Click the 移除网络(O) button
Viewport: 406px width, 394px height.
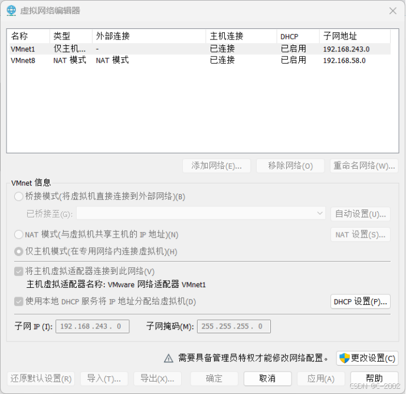(290, 166)
